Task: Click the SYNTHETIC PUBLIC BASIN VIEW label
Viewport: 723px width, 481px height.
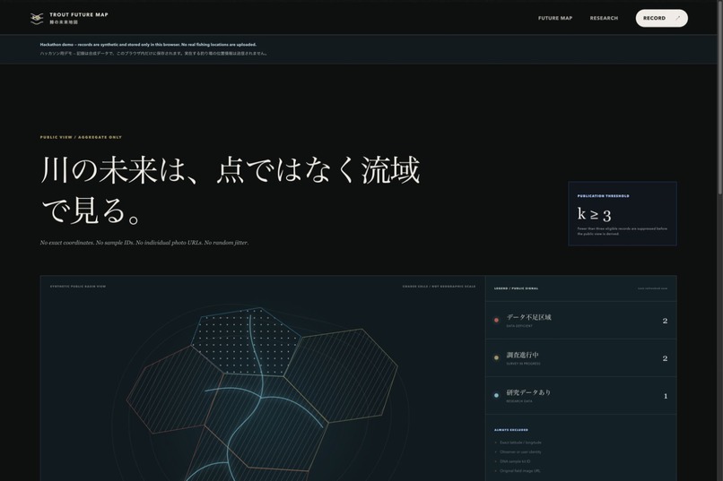Action: click(78, 287)
